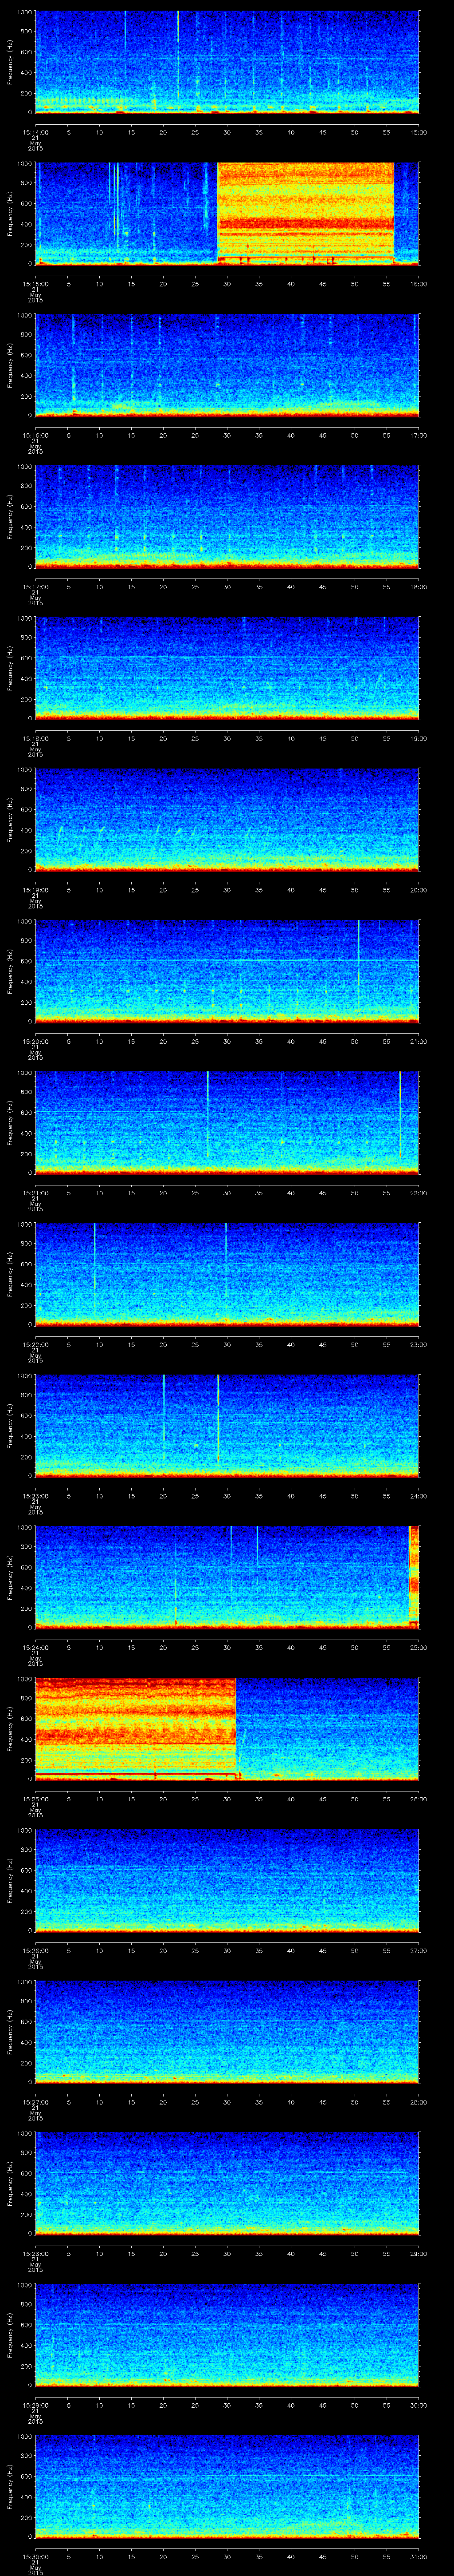Select the '17:00' end time label
The image size is (454, 2576).
[418, 435]
